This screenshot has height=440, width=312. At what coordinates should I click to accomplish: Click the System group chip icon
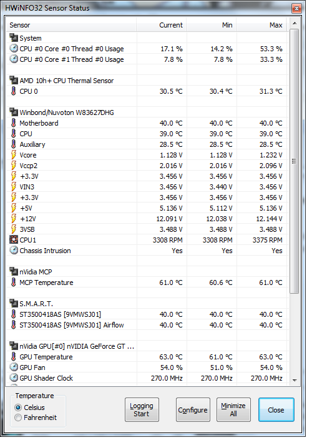pyautogui.click(x=14, y=38)
